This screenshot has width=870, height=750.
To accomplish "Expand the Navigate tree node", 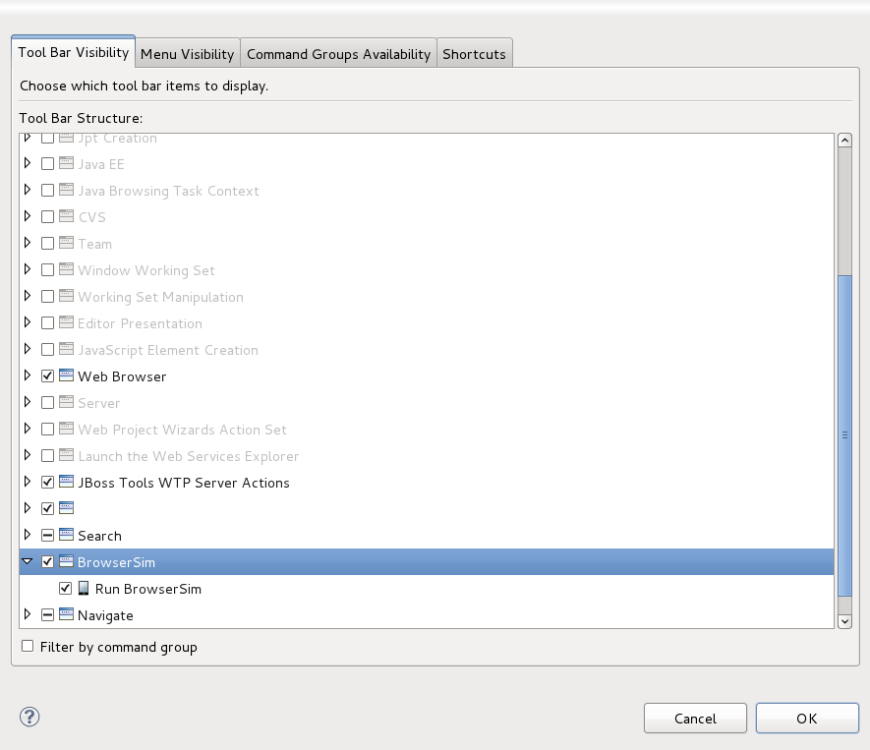I will 27,615.
